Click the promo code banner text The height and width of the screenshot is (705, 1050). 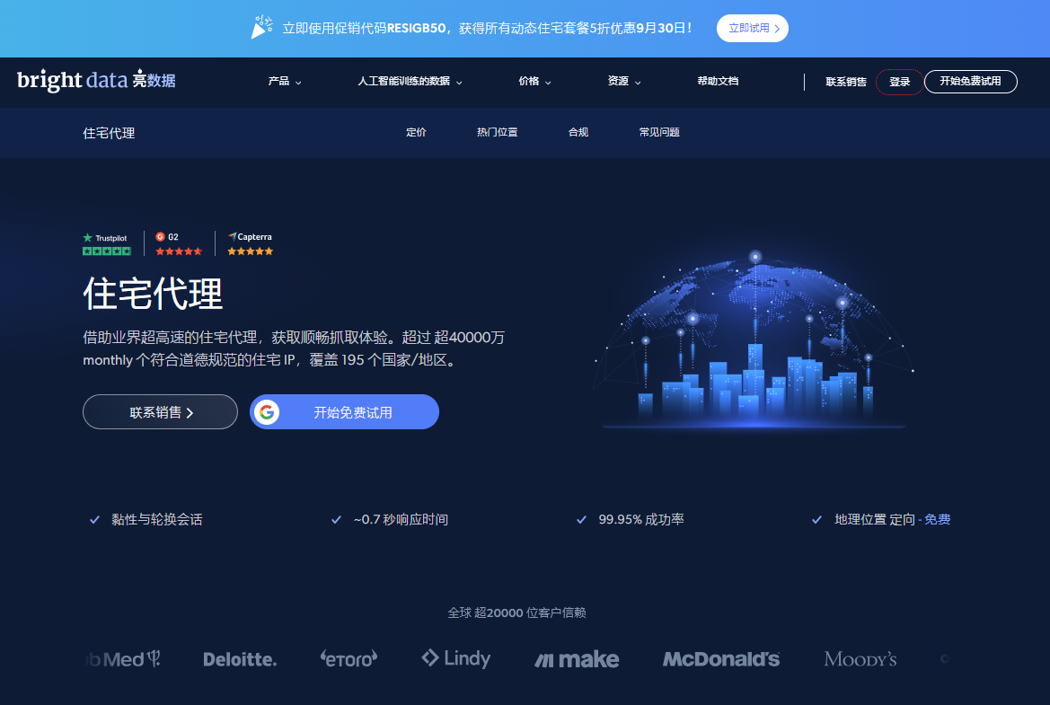coord(488,28)
